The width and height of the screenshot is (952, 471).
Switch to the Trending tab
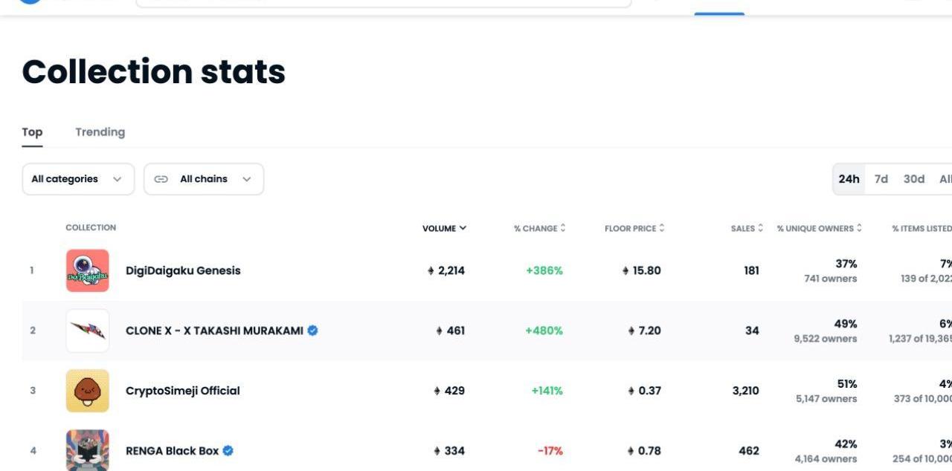(100, 132)
